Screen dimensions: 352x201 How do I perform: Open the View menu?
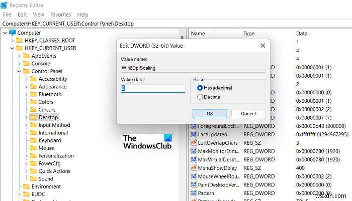click(x=39, y=15)
